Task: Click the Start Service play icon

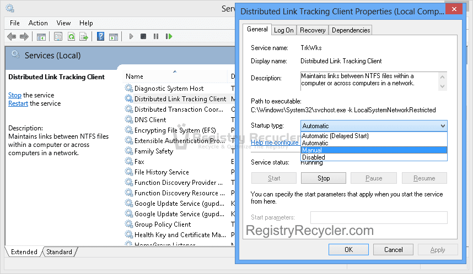Action: 131,36
